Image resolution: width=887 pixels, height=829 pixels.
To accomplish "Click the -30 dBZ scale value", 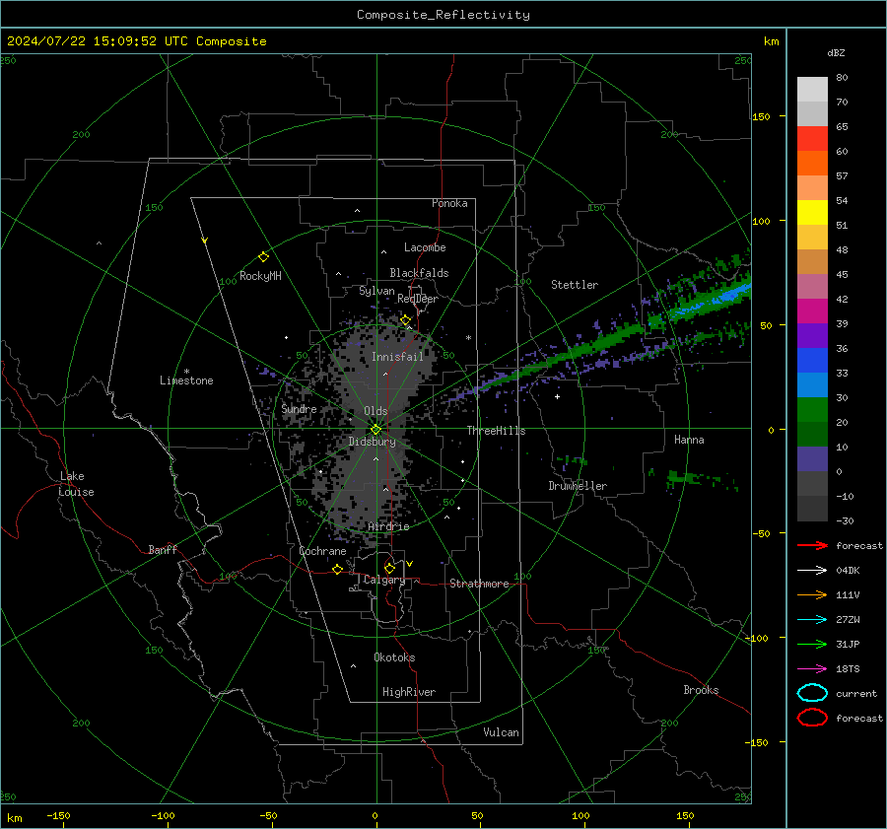I will tap(845, 520).
